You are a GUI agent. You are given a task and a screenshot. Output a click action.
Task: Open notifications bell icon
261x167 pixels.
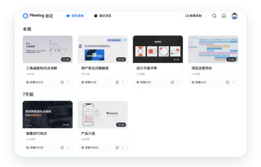224,16
